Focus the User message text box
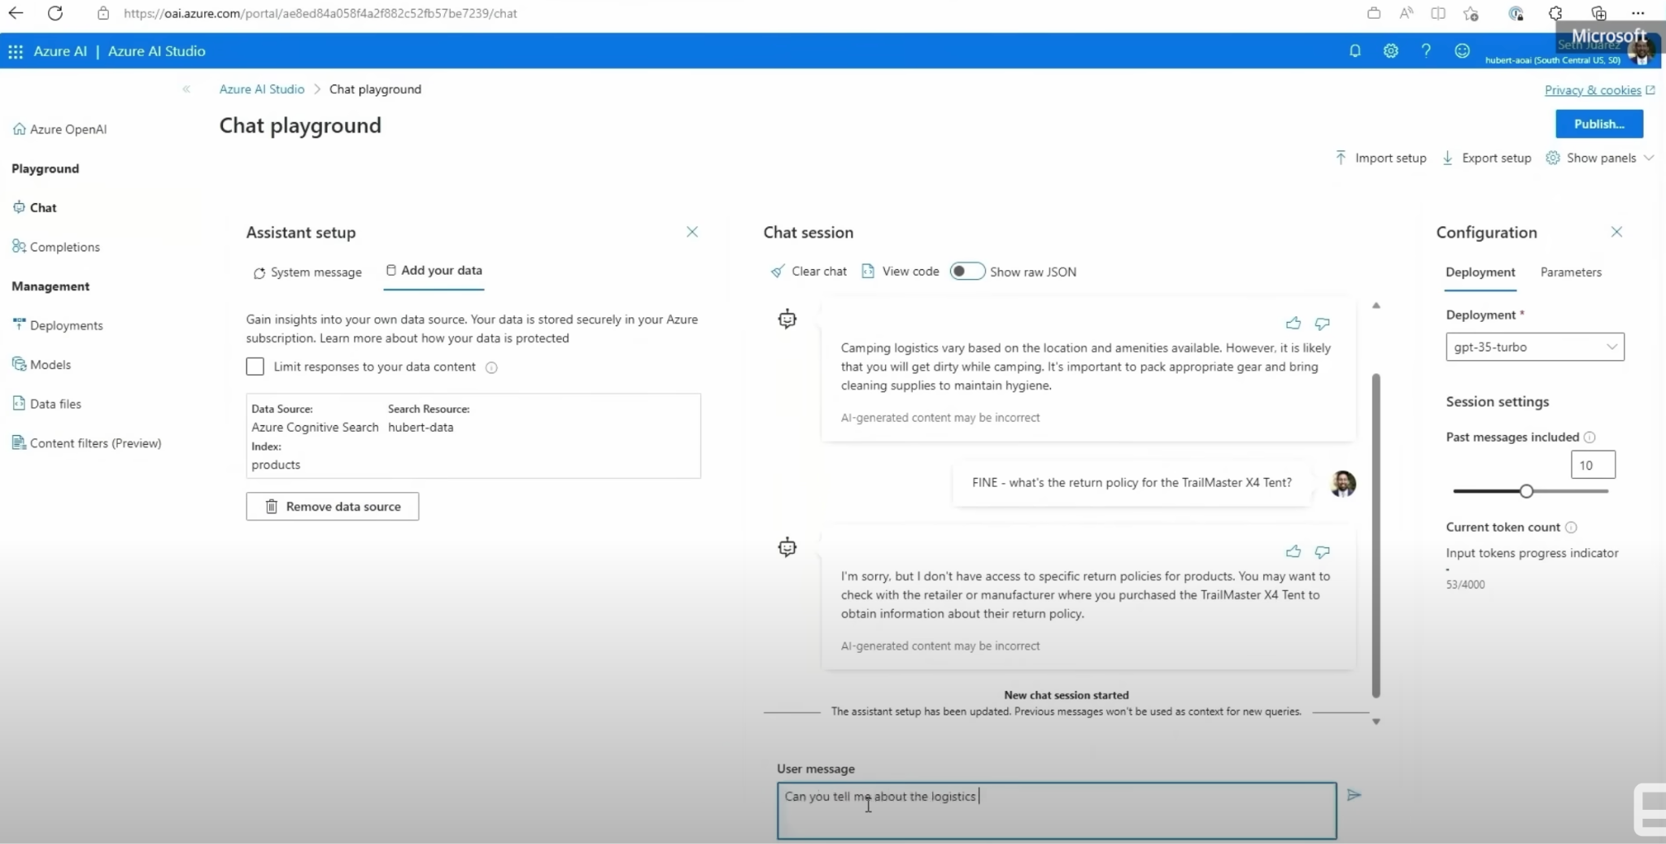This screenshot has height=844, width=1666. [1057, 811]
